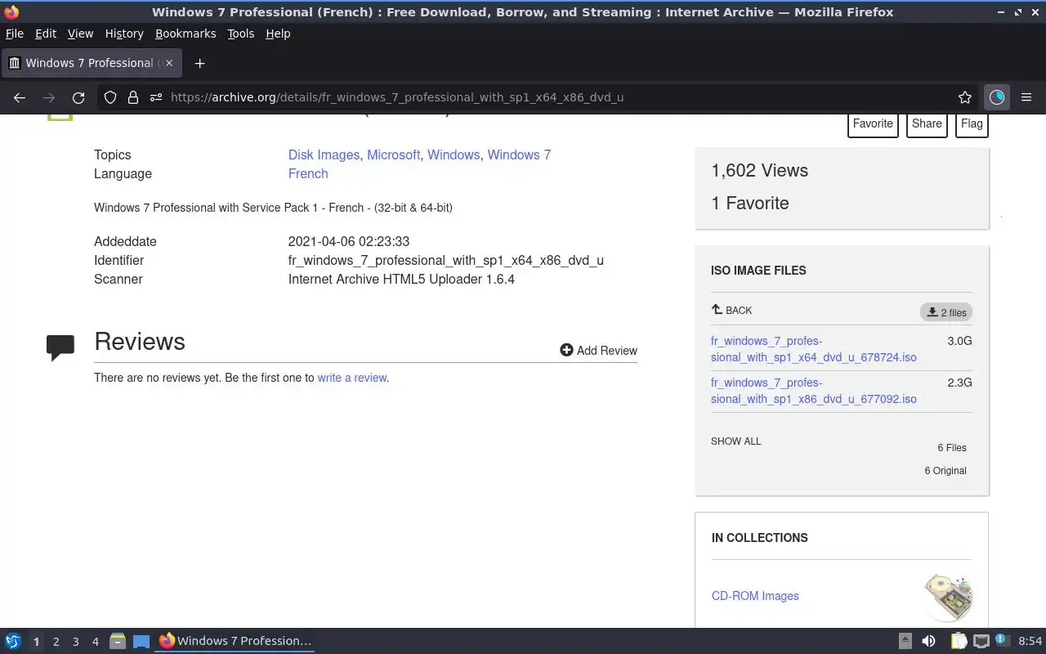
Task: Click the write a review link
Action: click(351, 378)
